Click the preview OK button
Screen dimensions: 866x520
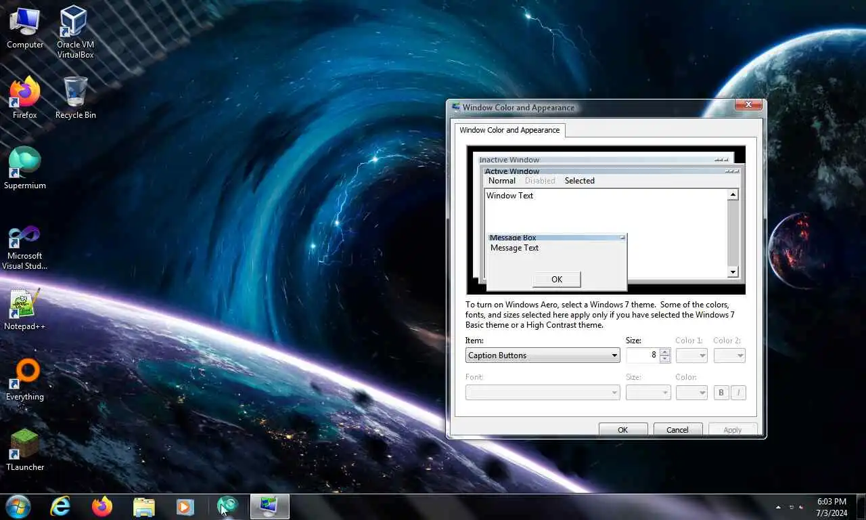point(557,279)
